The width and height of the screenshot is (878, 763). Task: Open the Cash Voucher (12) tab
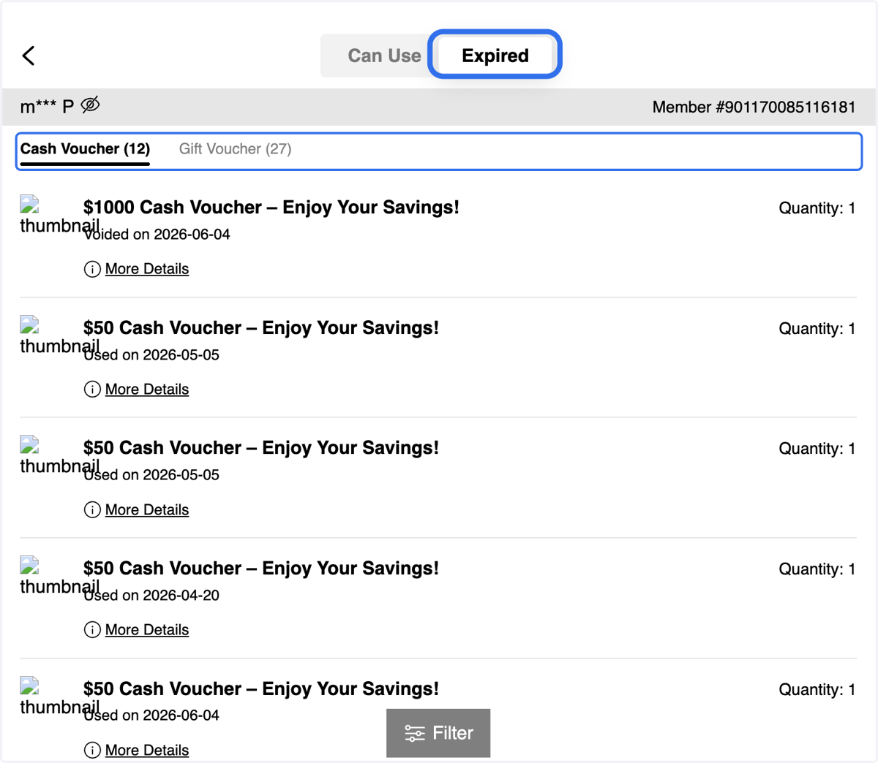(x=85, y=149)
